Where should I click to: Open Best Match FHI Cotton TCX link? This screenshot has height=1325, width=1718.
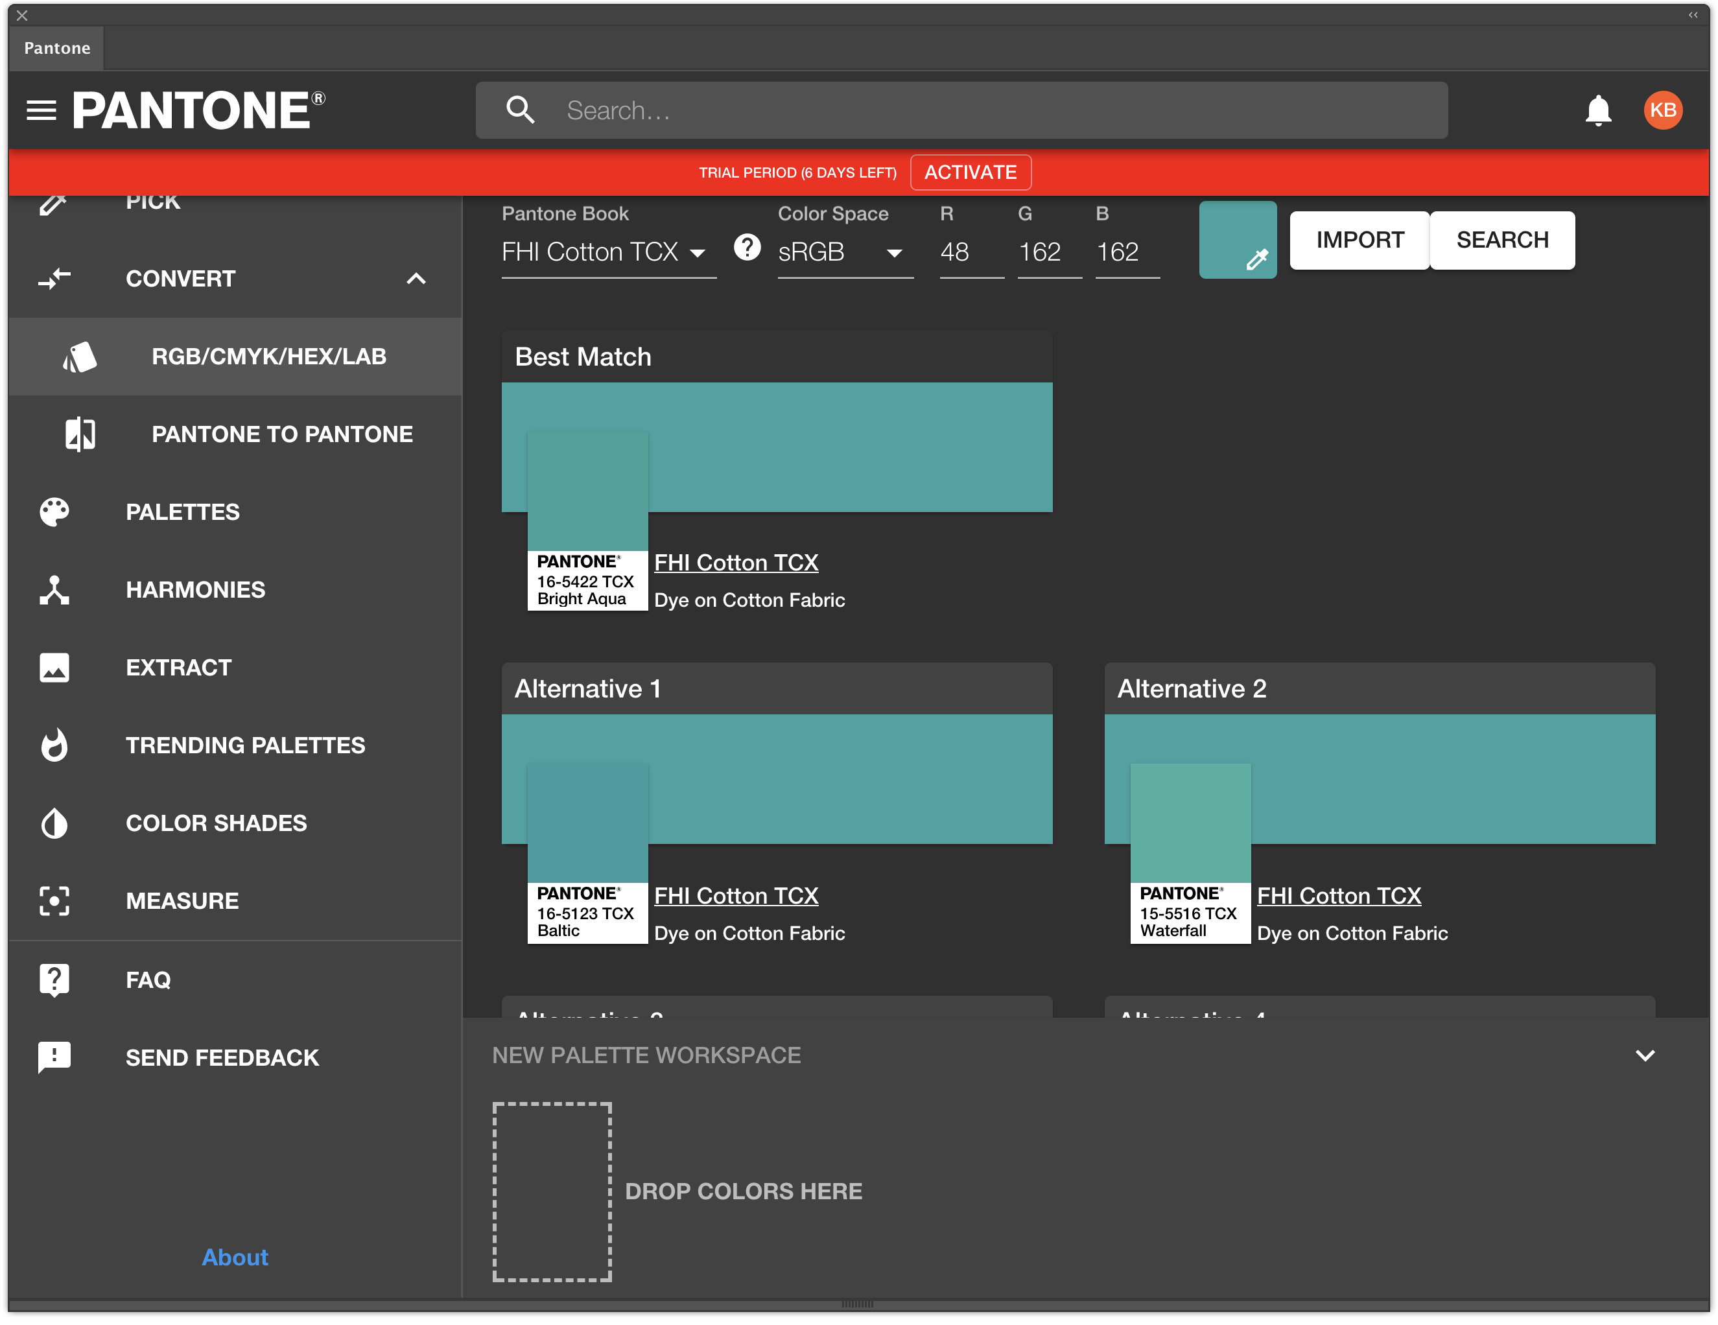click(x=736, y=562)
